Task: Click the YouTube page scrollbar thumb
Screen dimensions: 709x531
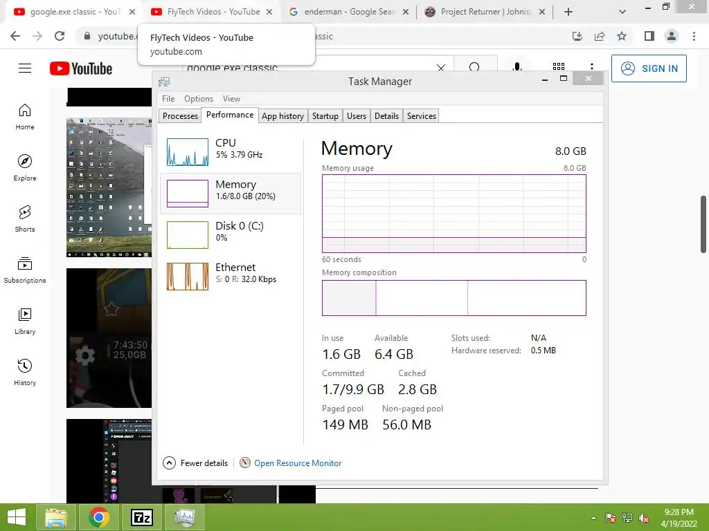Action: (703, 225)
